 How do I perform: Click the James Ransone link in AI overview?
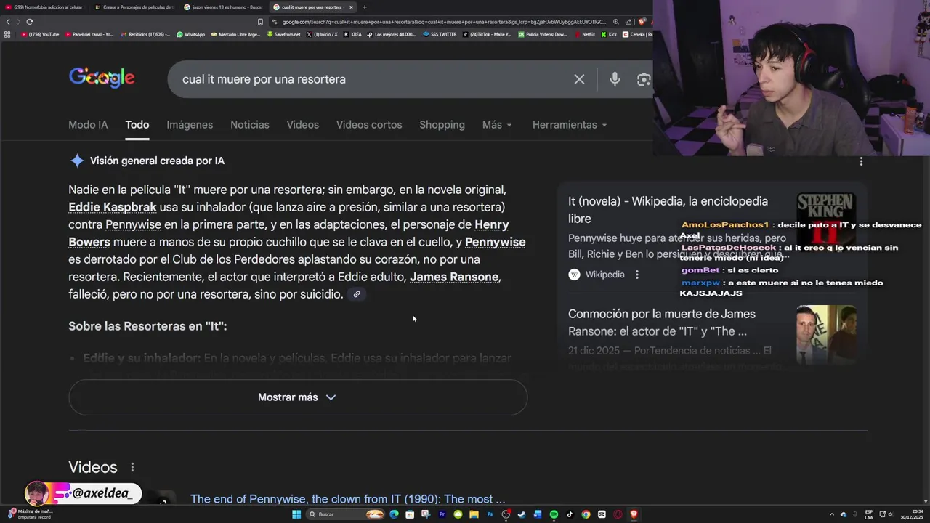click(454, 277)
